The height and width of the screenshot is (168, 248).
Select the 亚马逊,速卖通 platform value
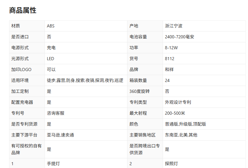60,135
